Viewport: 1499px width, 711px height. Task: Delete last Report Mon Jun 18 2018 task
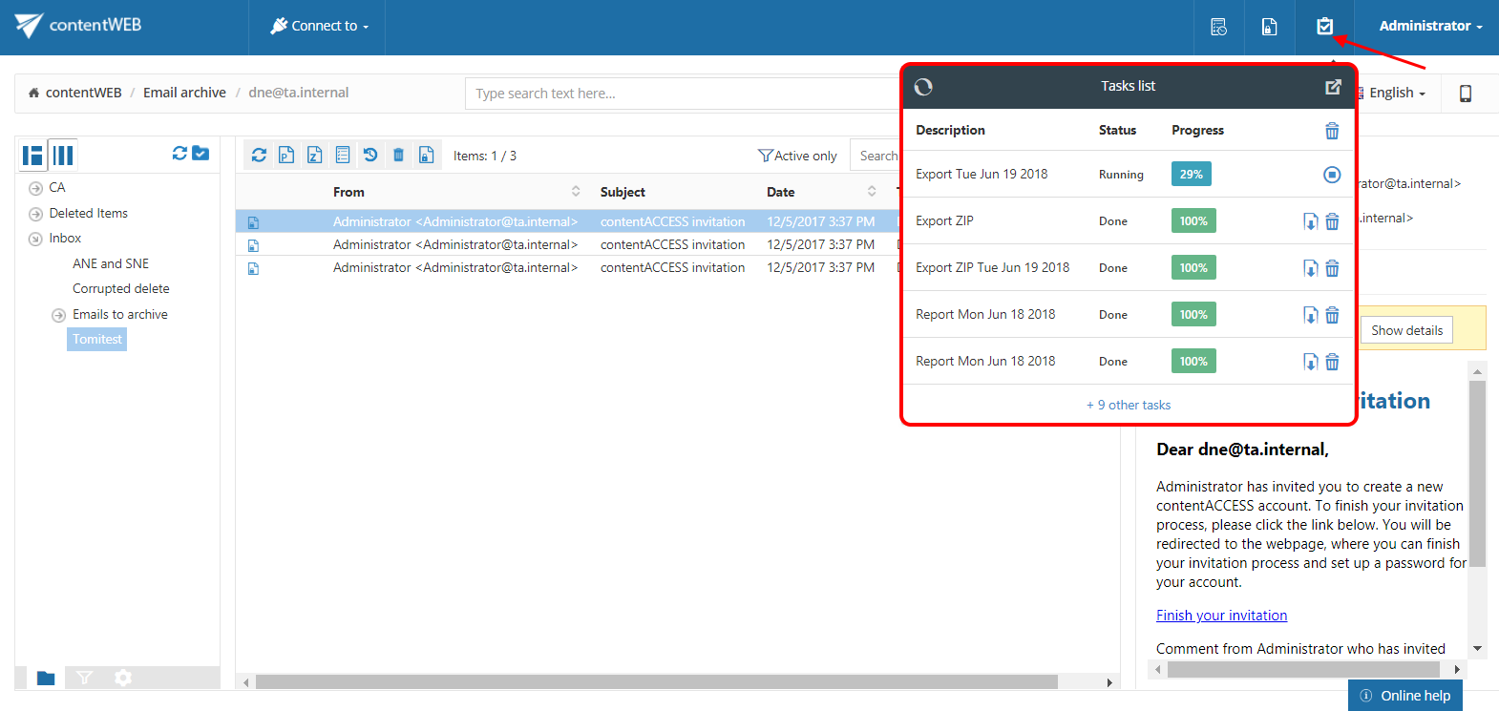[x=1332, y=362]
